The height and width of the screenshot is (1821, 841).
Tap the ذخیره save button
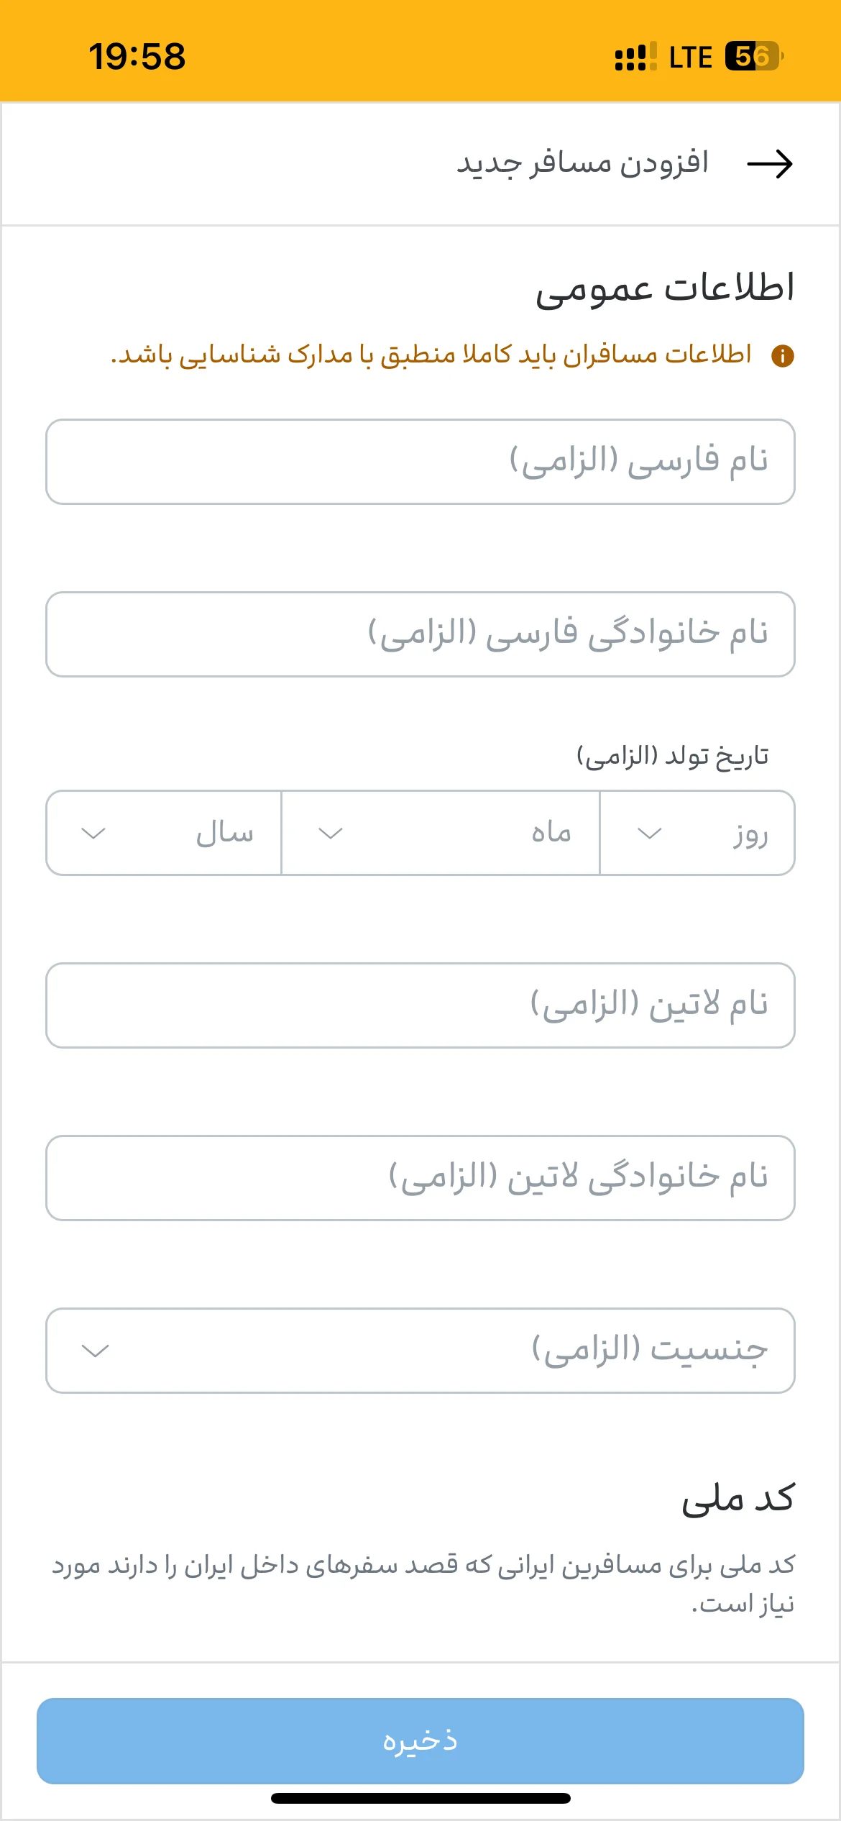coord(420,1741)
